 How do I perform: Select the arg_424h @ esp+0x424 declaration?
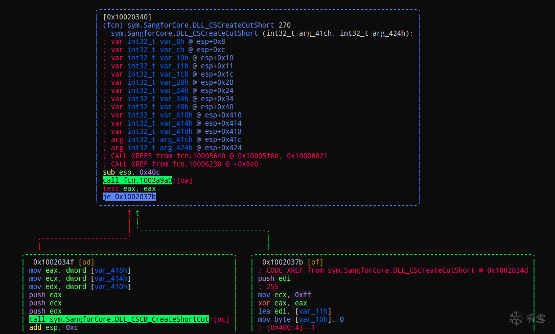(172, 147)
